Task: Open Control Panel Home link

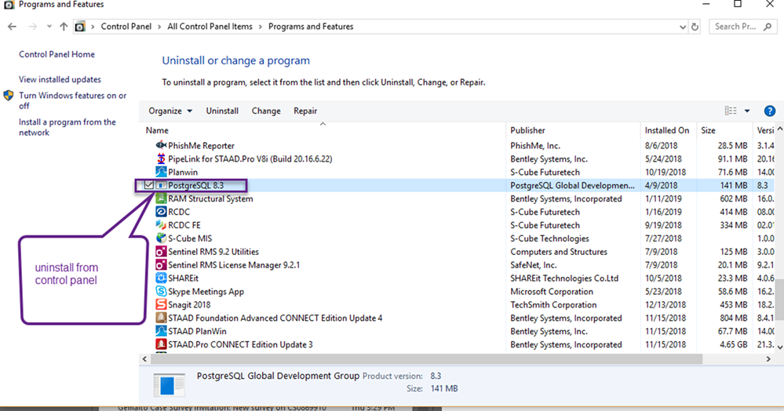Action: [57, 55]
